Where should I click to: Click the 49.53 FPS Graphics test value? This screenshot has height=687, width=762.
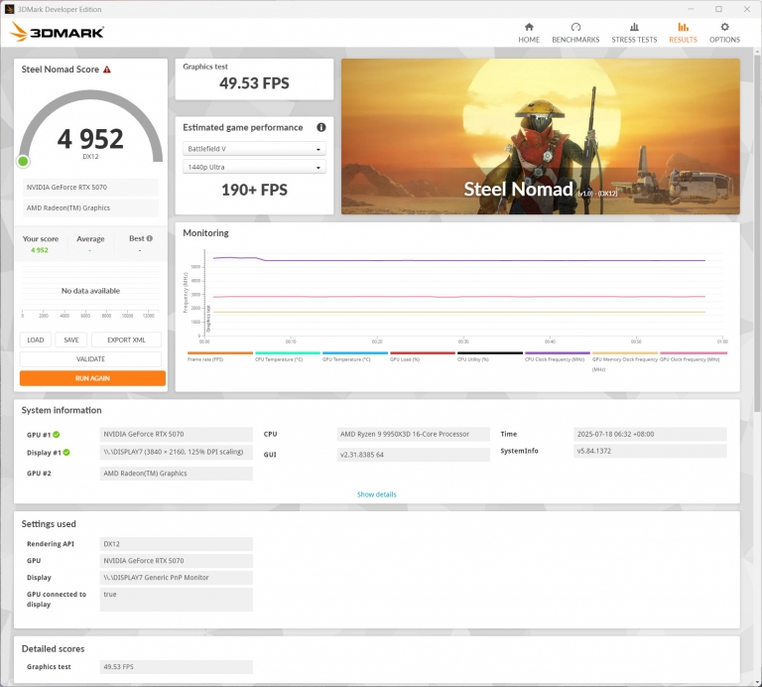coord(254,83)
